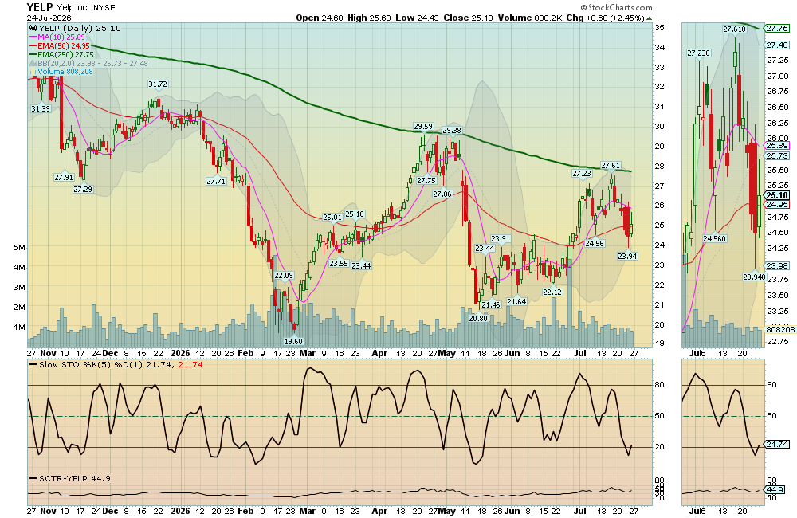Click the Slow STO %K(5) %D(1) legend

(x=116, y=364)
